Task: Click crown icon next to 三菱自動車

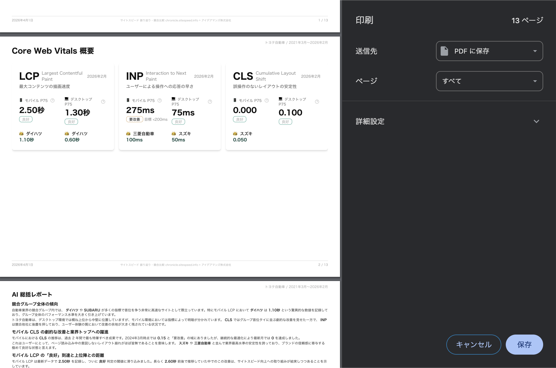Action: point(128,134)
